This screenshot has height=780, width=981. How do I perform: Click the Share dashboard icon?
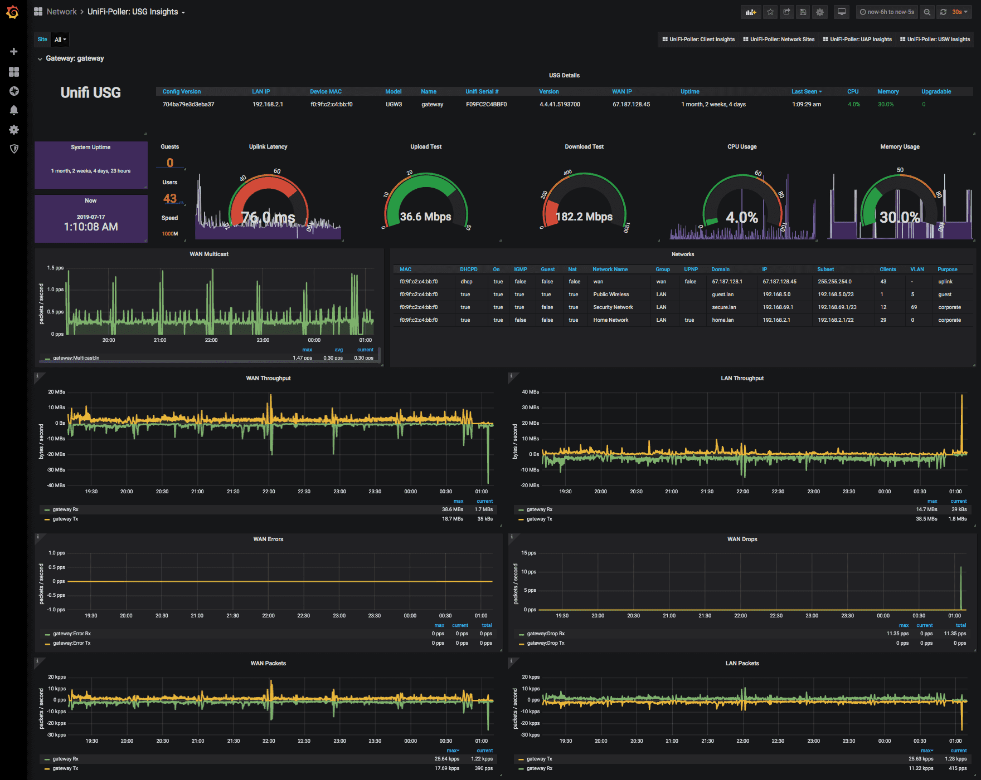786,12
